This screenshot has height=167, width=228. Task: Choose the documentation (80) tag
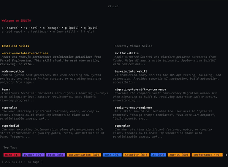click(x=84, y=155)
